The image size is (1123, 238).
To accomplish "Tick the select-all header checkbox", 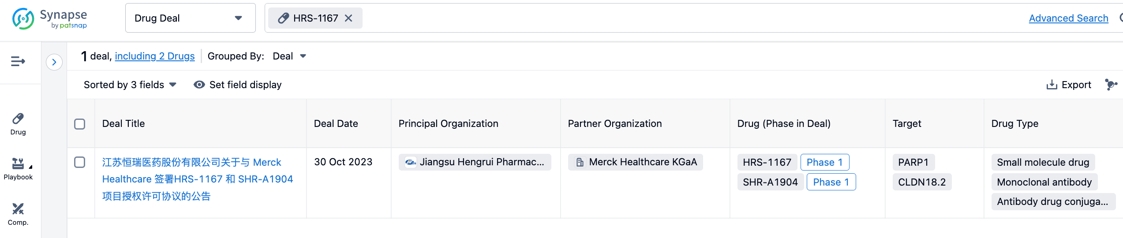I will 80,124.
